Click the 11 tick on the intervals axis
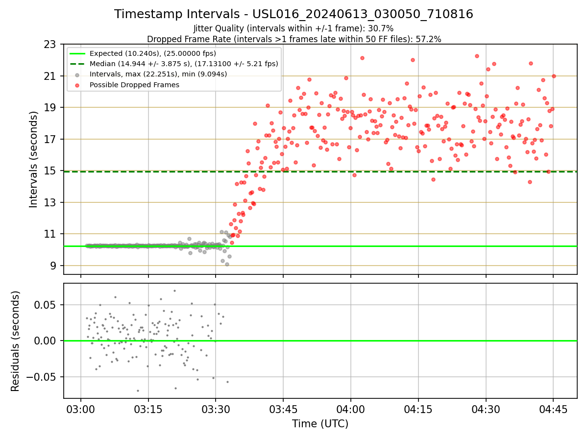Screen dimensions: 588x441 [50, 234]
